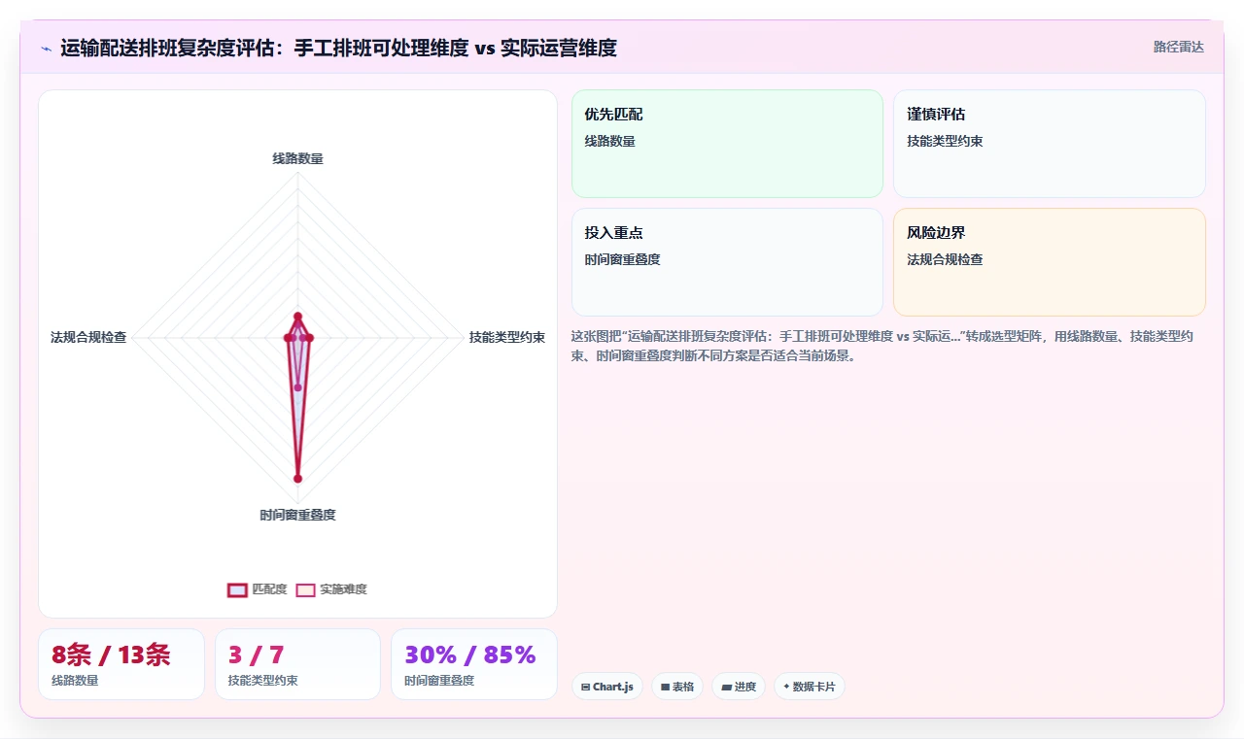Click the 技能类型约束 radar axis label
The width and height of the screenshot is (1244, 739).
tap(507, 337)
